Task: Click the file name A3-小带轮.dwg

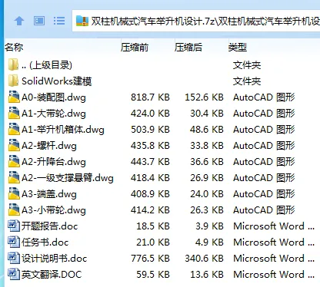Action: click(54, 210)
